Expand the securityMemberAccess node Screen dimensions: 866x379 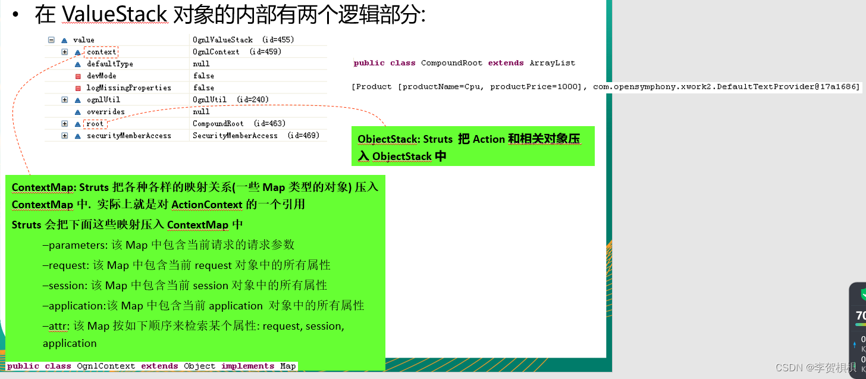[64, 136]
